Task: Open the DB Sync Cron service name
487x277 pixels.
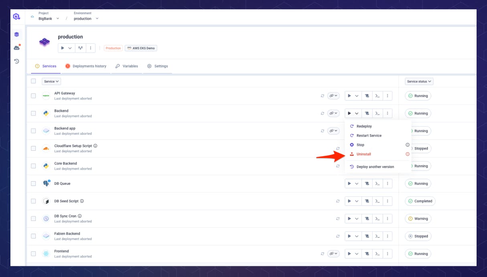Action: pos(65,216)
